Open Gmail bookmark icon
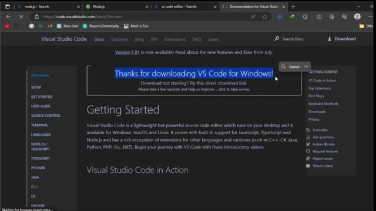This screenshot has width=376, height=211. 49,26
